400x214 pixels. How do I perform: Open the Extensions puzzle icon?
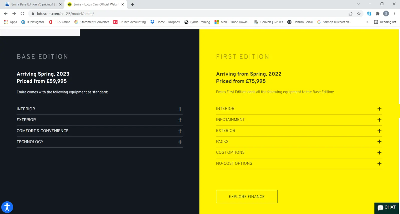pos(377,14)
